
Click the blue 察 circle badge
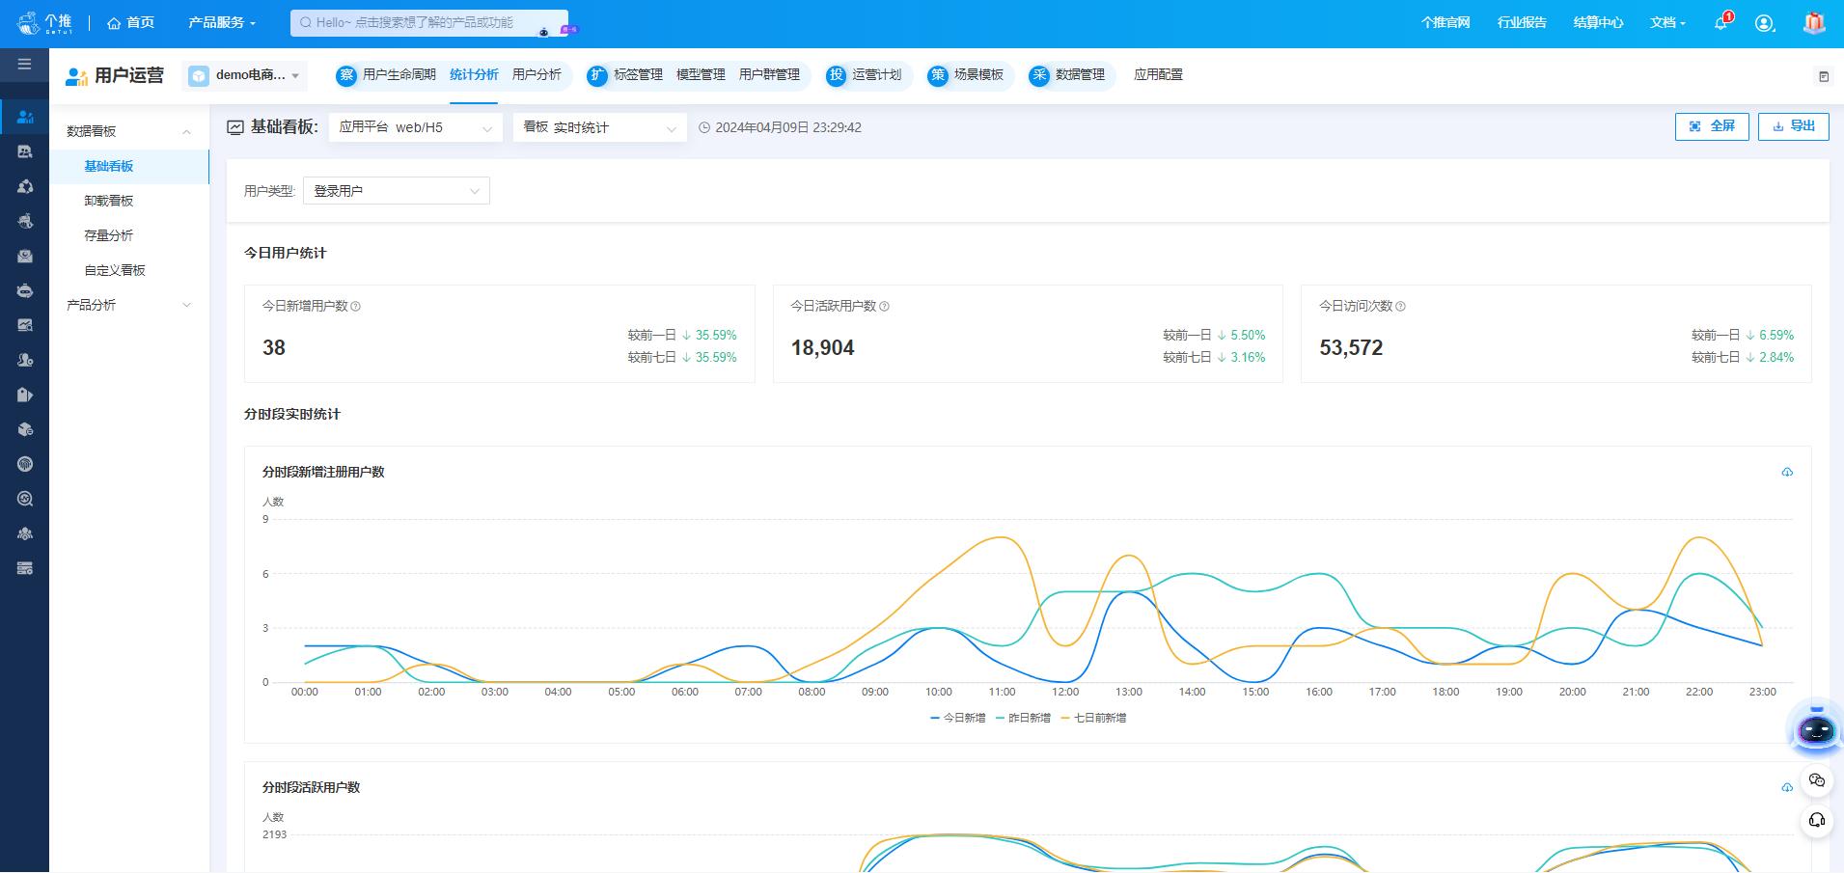coord(346,76)
